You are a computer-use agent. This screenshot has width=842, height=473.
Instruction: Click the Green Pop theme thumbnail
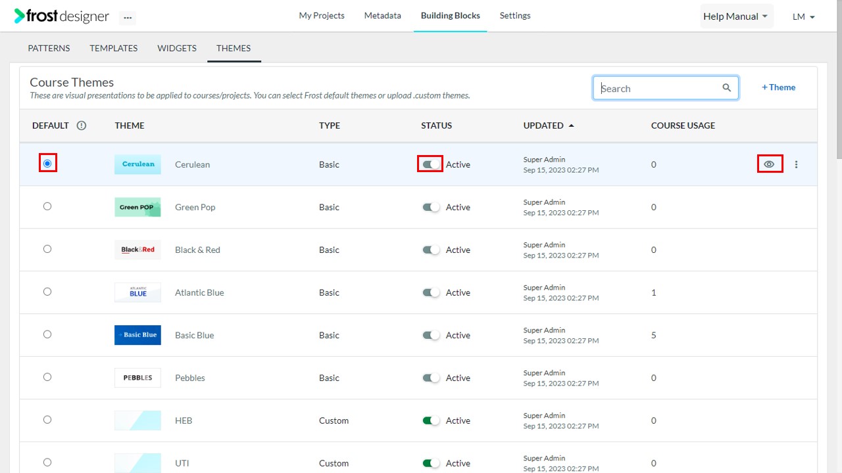tap(137, 207)
